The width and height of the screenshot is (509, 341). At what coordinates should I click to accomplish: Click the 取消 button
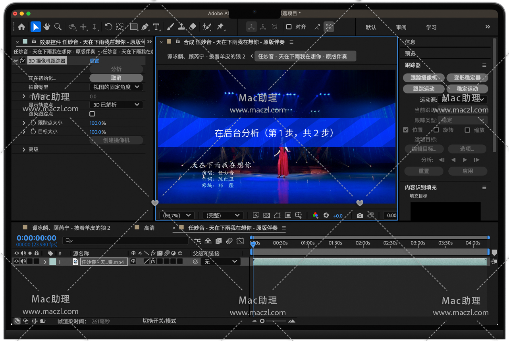tap(116, 78)
